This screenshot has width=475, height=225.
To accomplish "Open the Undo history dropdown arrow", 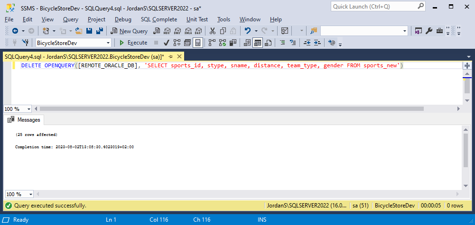I will (256, 31).
